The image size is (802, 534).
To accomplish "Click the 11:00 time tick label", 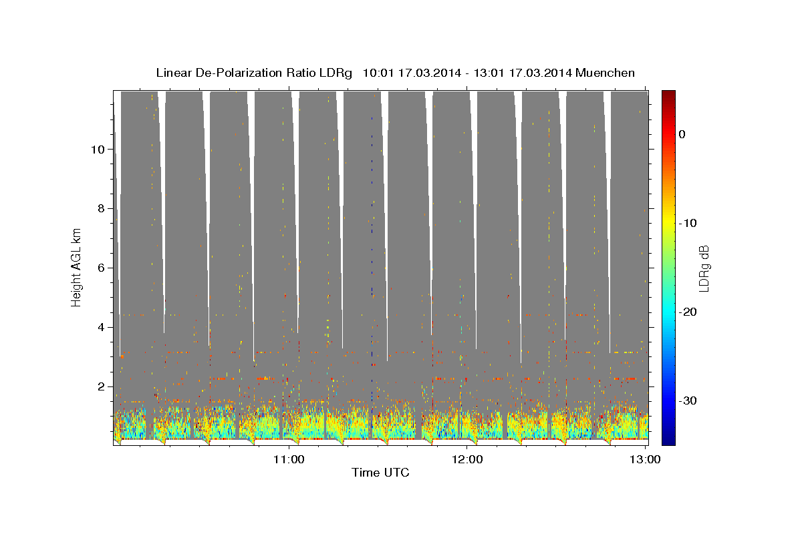I will [289, 459].
